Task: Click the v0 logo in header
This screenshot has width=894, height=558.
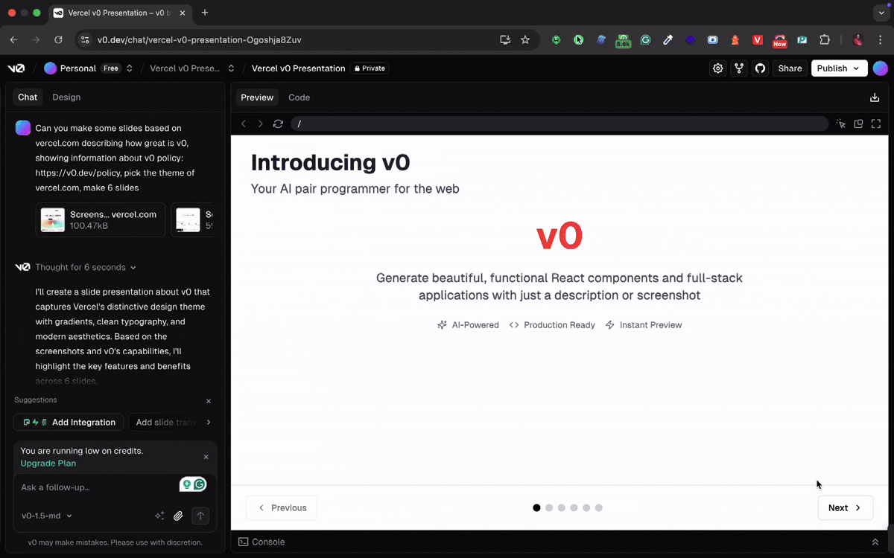Action: [x=16, y=68]
